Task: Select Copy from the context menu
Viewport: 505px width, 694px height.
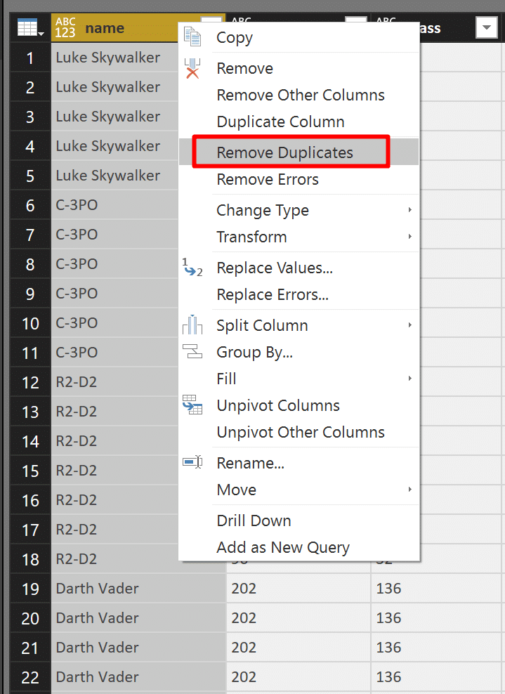Action: pos(299,37)
